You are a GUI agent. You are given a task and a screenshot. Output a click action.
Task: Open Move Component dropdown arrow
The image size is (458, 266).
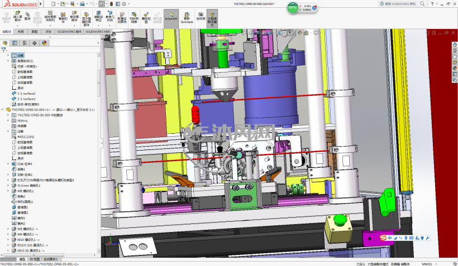click(x=74, y=26)
